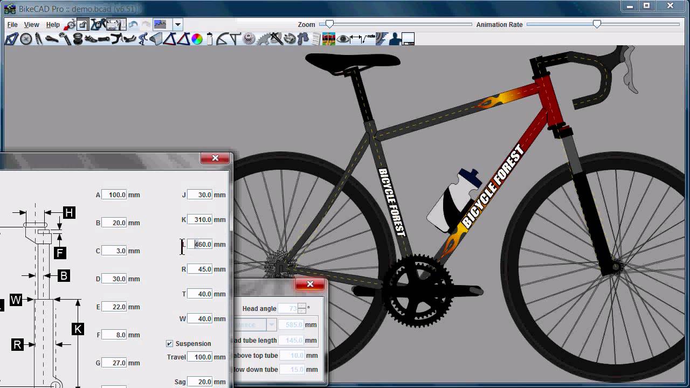Click the blue graph profile icon
Screen dimensions: 690x388
point(160,25)
